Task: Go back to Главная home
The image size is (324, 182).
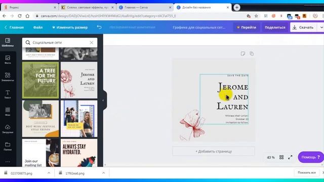Action: tap(14, 27)
